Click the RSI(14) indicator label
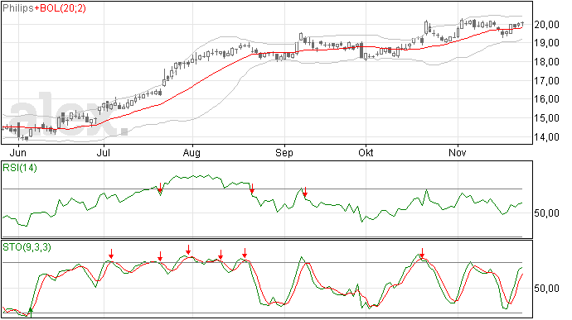 click(x=20, y=168)
